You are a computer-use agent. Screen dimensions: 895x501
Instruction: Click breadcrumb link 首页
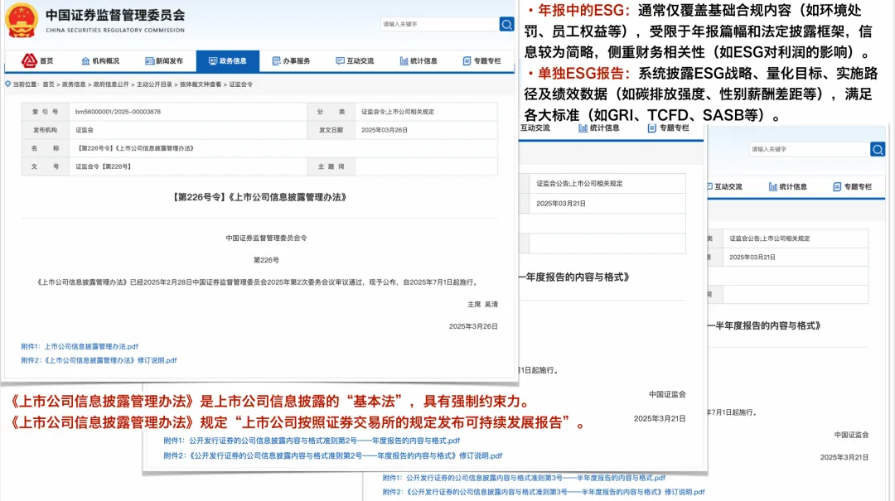[49, 84]
